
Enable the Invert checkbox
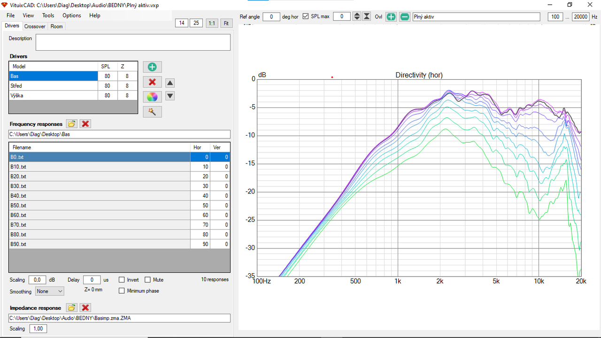(122, 280)
